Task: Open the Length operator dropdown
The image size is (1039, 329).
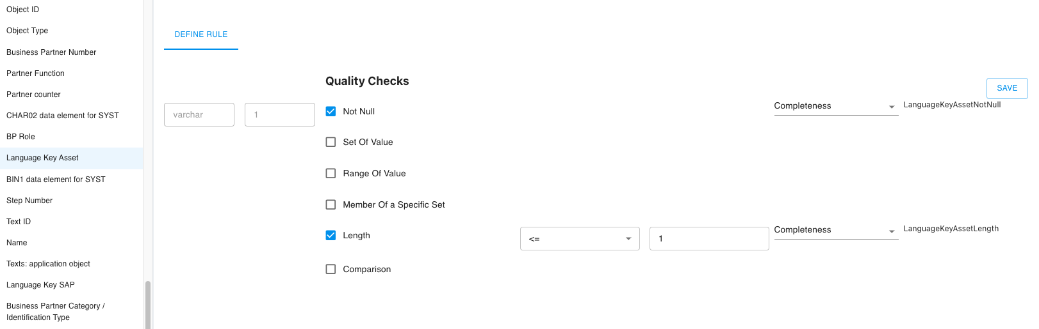Action: point(580,238)
